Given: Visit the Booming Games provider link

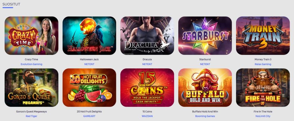Looking at the screenshot, I should tap(205, 116).
